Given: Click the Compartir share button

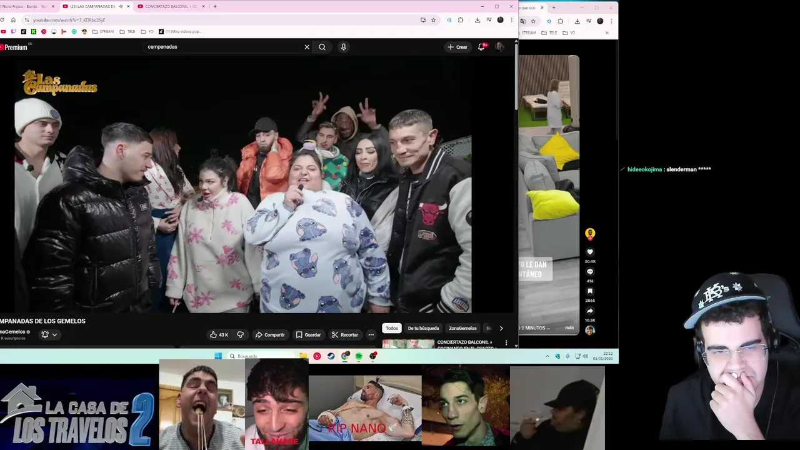Looking at the screenshot, I should tap(269, 335).
